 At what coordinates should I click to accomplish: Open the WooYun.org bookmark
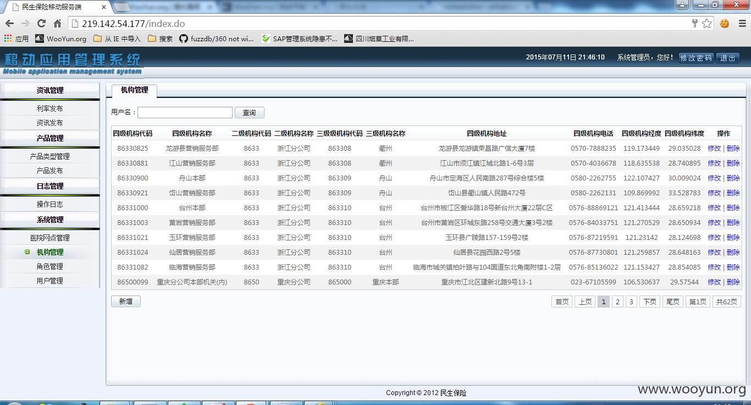pyautogui.click(x=60, y=39)
